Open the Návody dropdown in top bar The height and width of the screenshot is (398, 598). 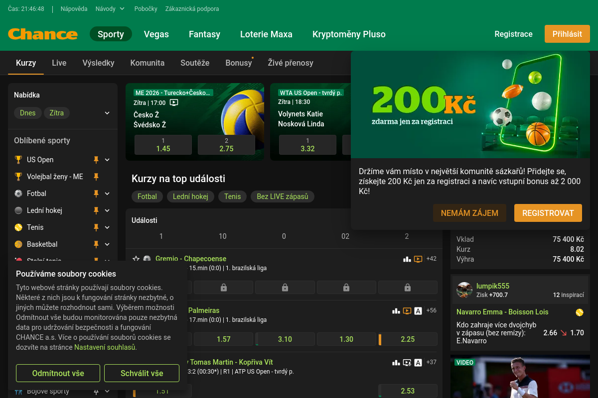[x=110, y=9]
